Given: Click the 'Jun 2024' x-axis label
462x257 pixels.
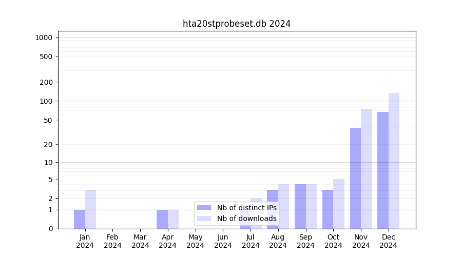Looking at the screenshot, I should (x=223, y=241).
